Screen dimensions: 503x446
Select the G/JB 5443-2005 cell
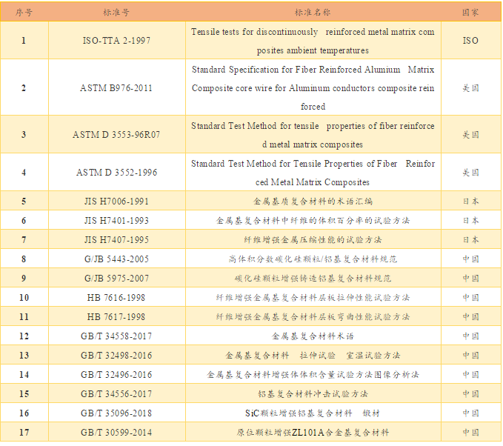click(116, 259)
